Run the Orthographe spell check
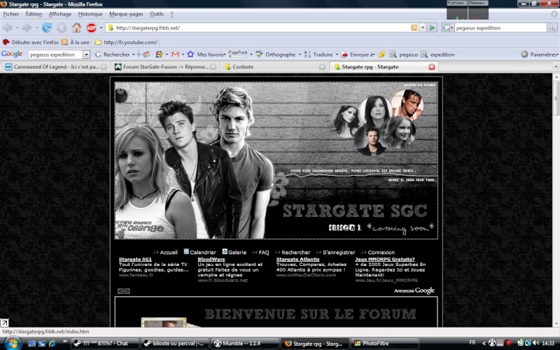 (x=276, y=55)
